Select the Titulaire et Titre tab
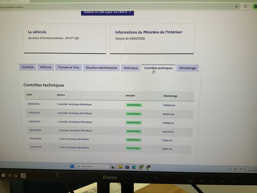This screenshot has width=257, height=193. pos(68,68)
